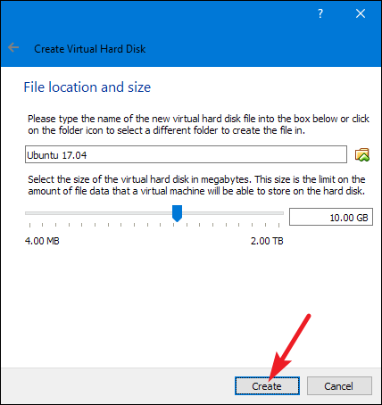Grab the blue disk size slider handle

(178, 213)
